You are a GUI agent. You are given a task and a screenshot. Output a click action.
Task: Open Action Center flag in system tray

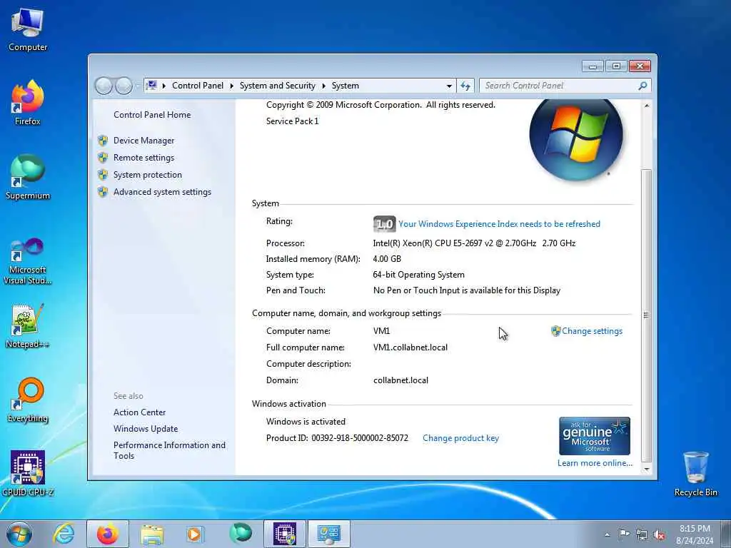click(x=624, y=534)
